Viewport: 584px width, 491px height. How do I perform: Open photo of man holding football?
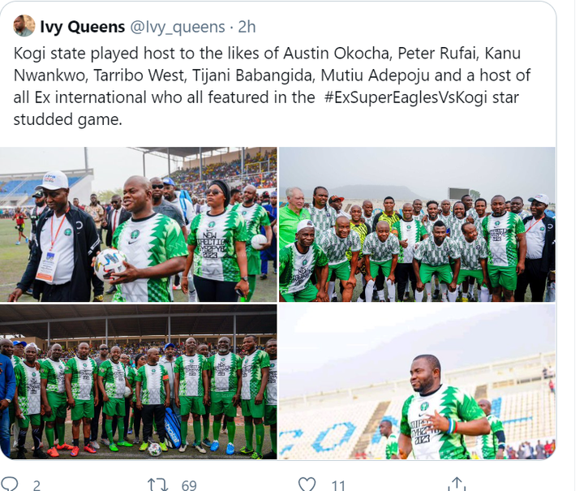138,224
